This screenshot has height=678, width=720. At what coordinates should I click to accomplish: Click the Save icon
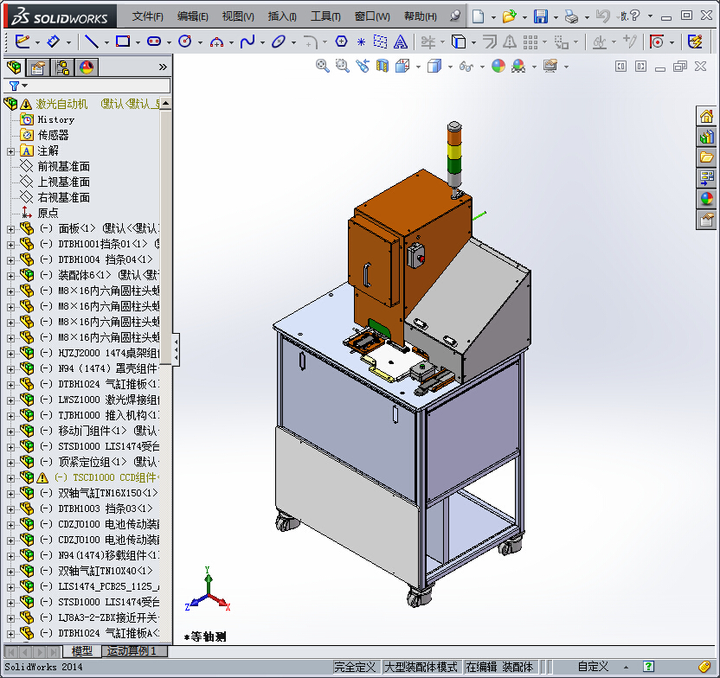[541, 16]
